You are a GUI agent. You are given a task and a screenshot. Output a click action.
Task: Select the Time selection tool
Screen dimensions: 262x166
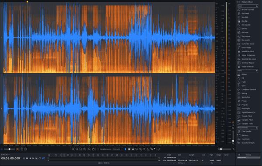(x=126, y=149)
